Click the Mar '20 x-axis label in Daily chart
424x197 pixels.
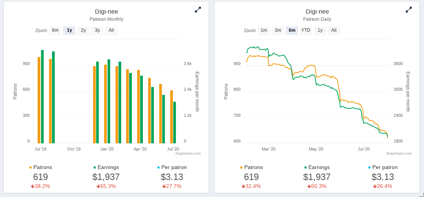(x=269, y=149)
